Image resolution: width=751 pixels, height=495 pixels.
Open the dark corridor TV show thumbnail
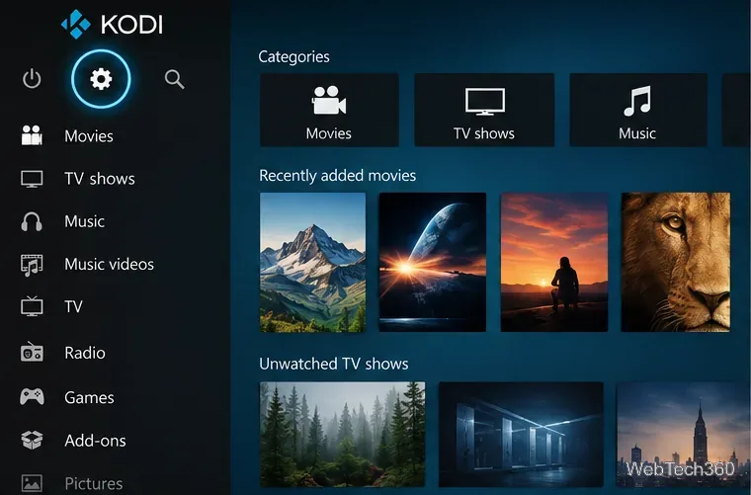(x=521, y=434)
